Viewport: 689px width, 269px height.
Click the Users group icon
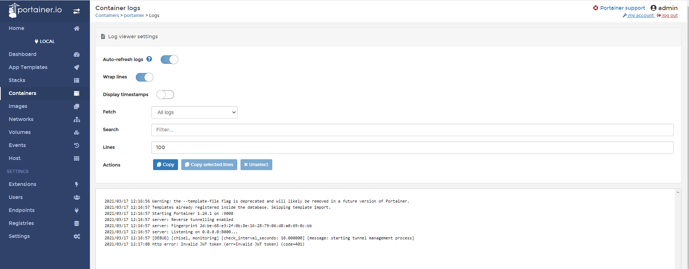[x=77, y=197]
